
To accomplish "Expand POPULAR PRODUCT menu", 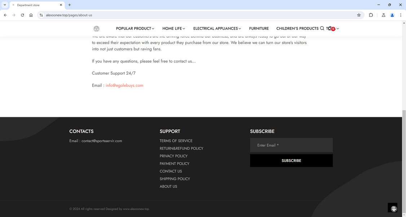I will 135,28.
